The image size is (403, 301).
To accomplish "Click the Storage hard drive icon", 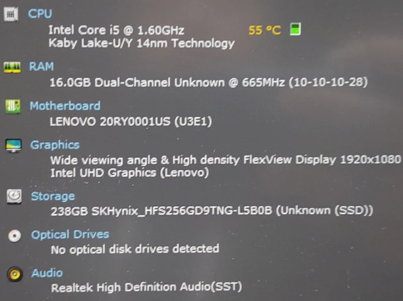I will coord(14,196).
